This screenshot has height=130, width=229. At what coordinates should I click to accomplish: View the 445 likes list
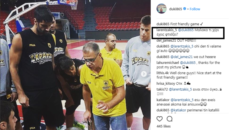tap(163, 126)
